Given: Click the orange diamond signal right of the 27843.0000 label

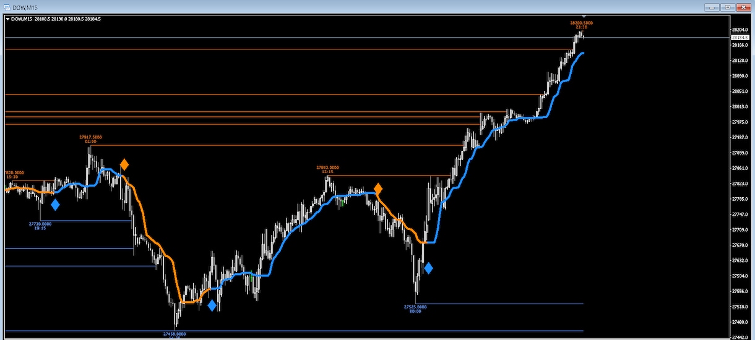Looking at the screenshot, I should click(377, 189).
